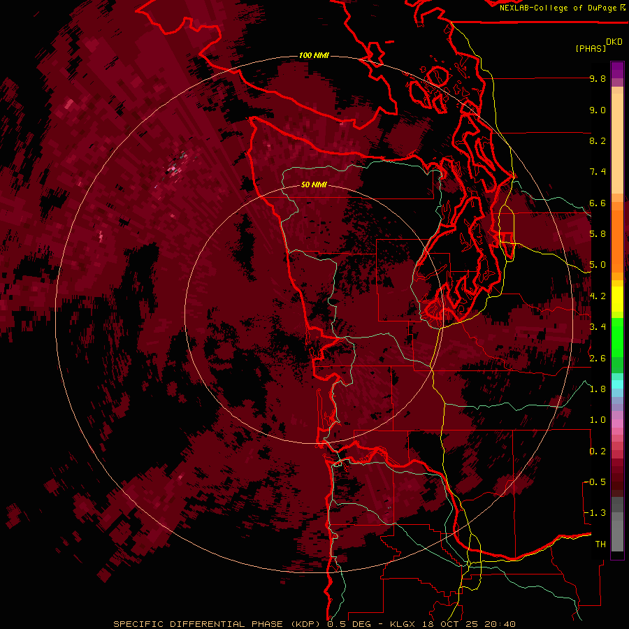
Task: Click the 8.2 legend value
Action: tap(598, 140)
